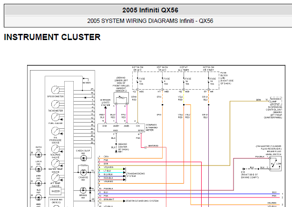Click the "WHT/RED" wire label near the compass
292x207 pixels.
point(153,146)
